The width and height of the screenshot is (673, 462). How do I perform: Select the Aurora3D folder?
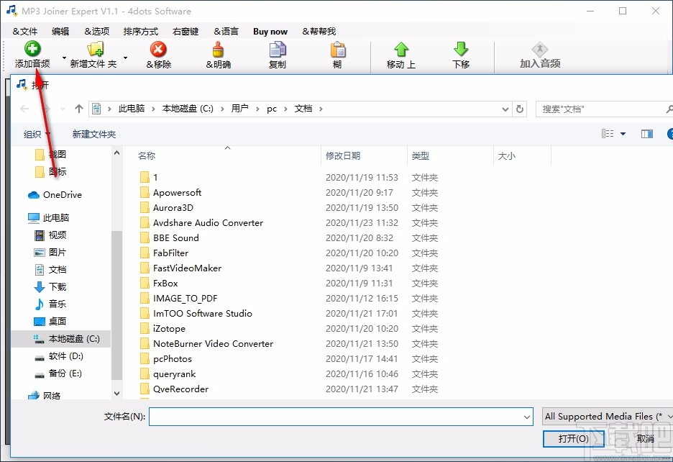point(167,207)
